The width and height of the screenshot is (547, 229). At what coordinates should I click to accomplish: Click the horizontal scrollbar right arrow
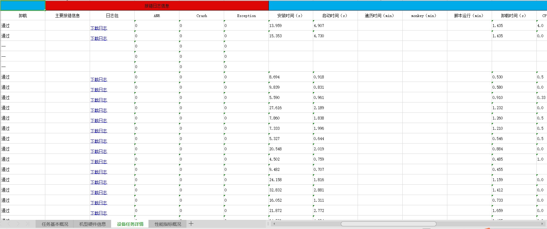542,224
